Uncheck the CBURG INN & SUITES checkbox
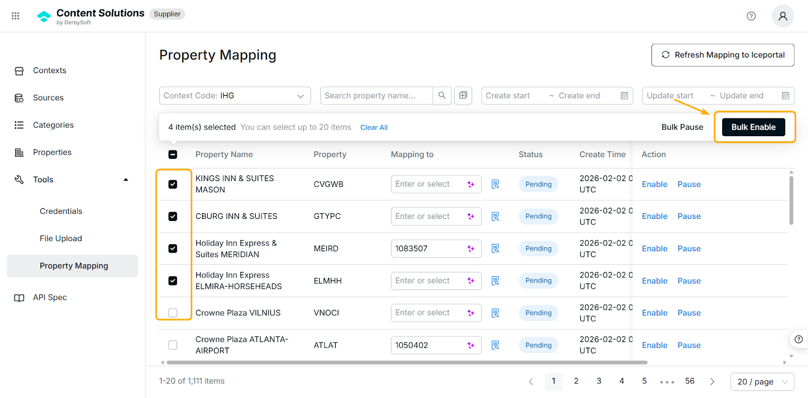The image size is (808, 398). (173, 216)
